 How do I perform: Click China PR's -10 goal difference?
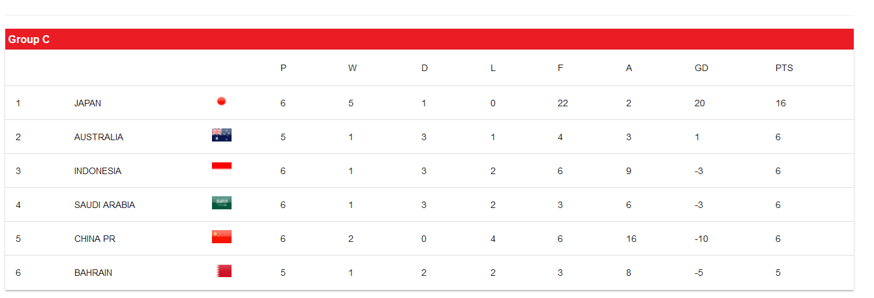702,239
